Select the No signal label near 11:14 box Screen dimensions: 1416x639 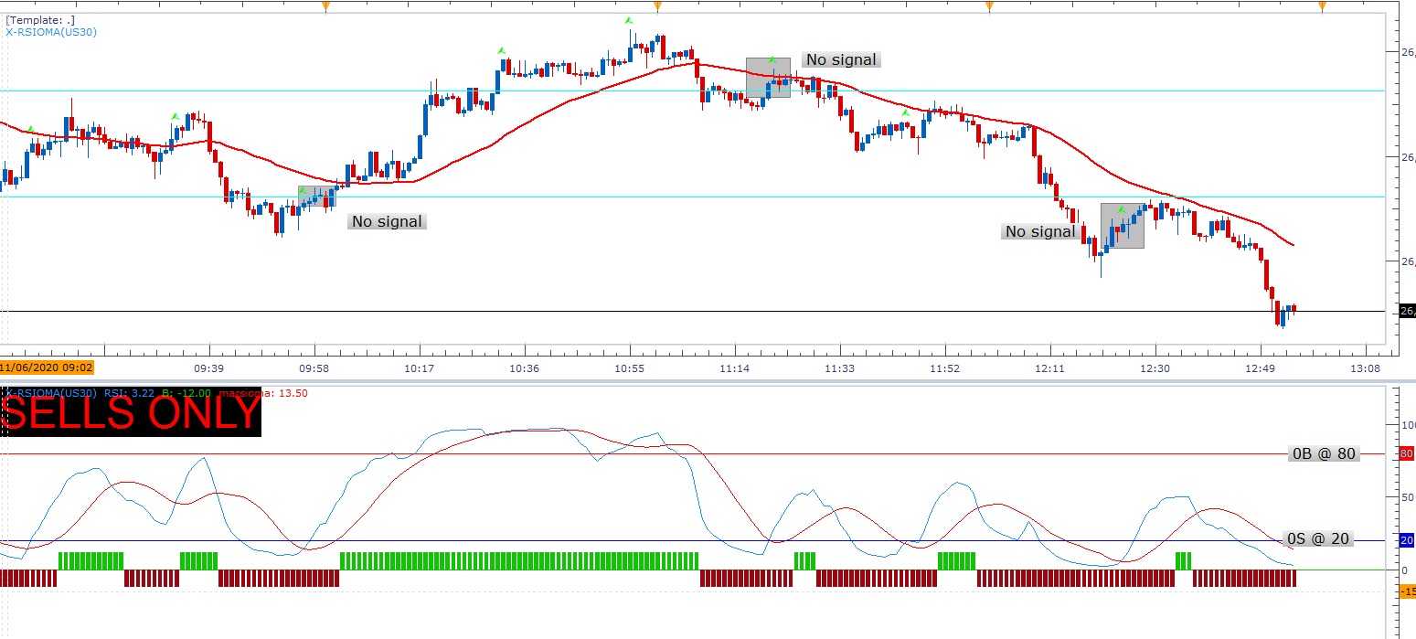pyautogui.click(x=841, y=59)
